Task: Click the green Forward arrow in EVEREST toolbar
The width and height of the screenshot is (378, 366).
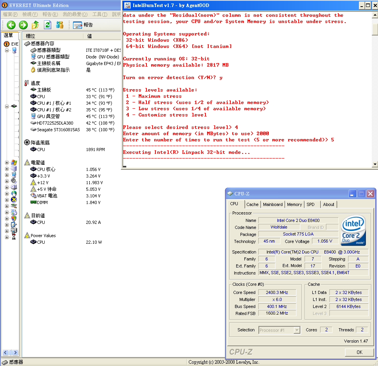Action: (x=23, y=25)
